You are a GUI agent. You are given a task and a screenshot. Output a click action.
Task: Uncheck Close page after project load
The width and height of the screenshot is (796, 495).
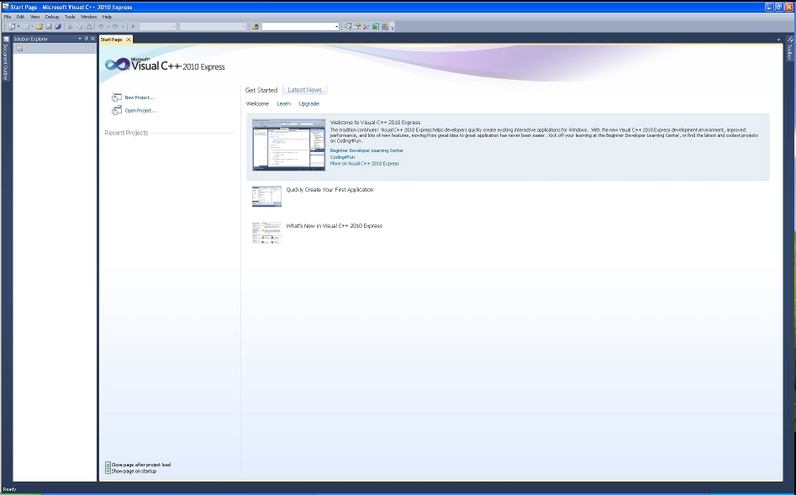(x=108, y=465)
